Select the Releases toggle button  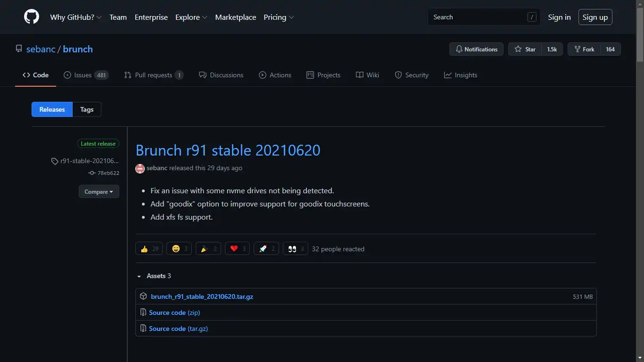pyautogui.click(x=52, y=109)
